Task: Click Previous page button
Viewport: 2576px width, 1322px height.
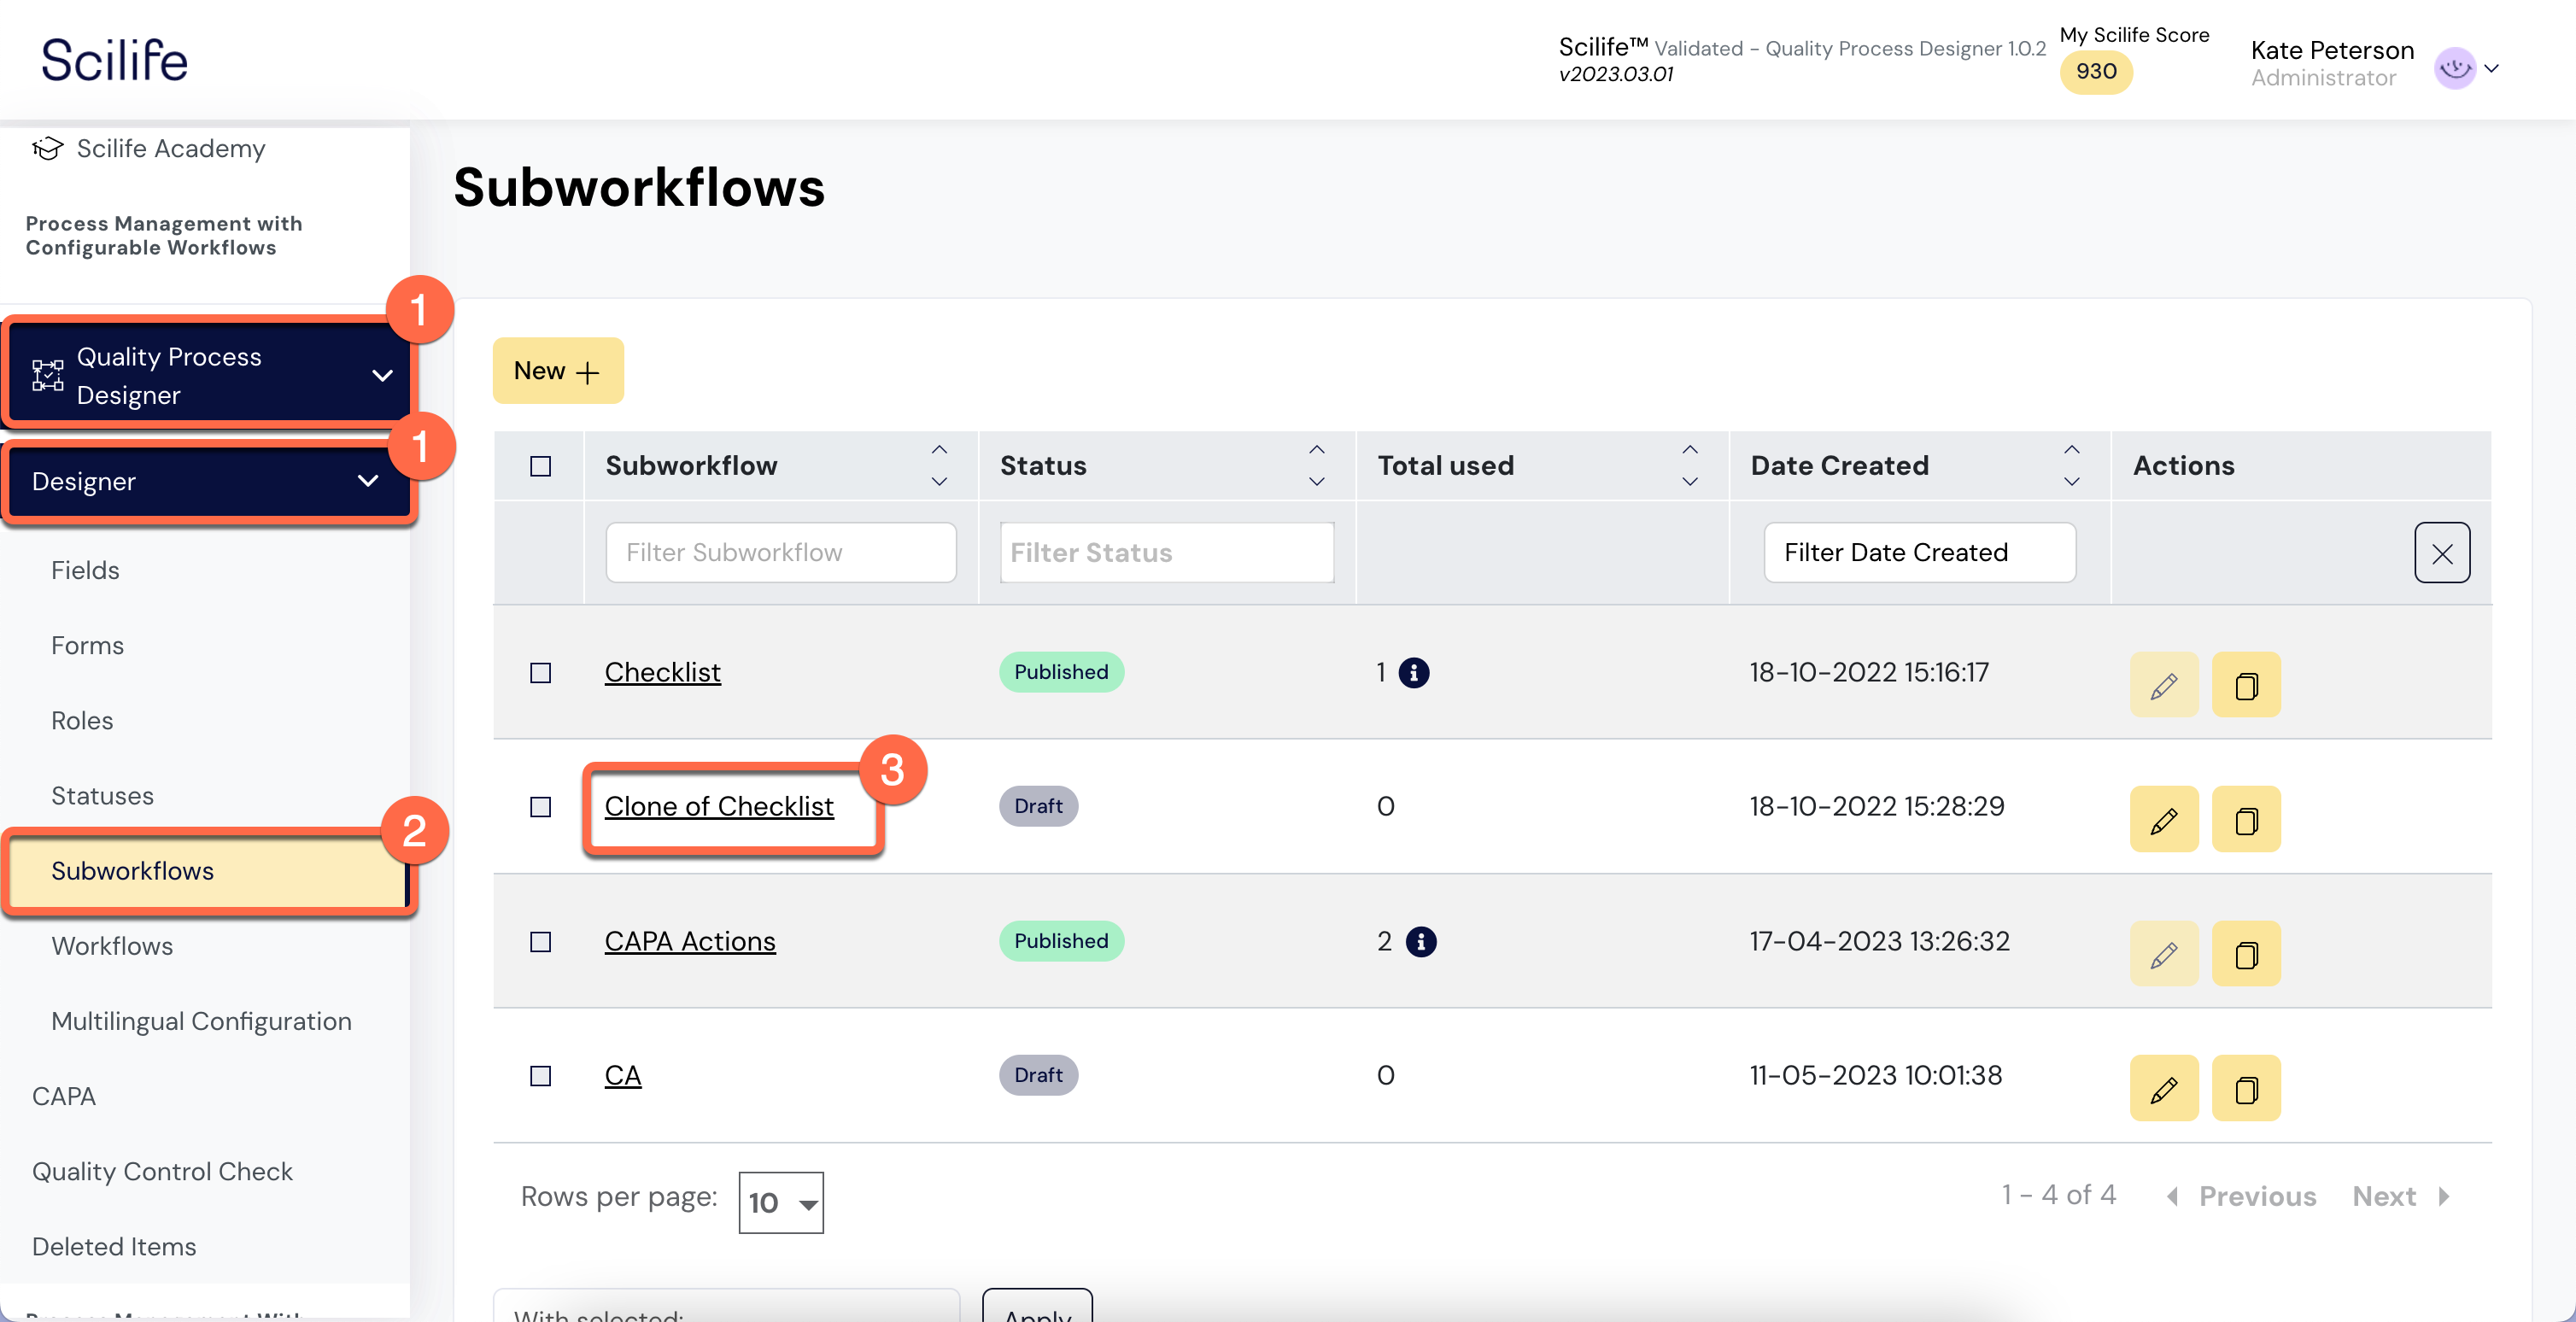Action: 2241,1196
